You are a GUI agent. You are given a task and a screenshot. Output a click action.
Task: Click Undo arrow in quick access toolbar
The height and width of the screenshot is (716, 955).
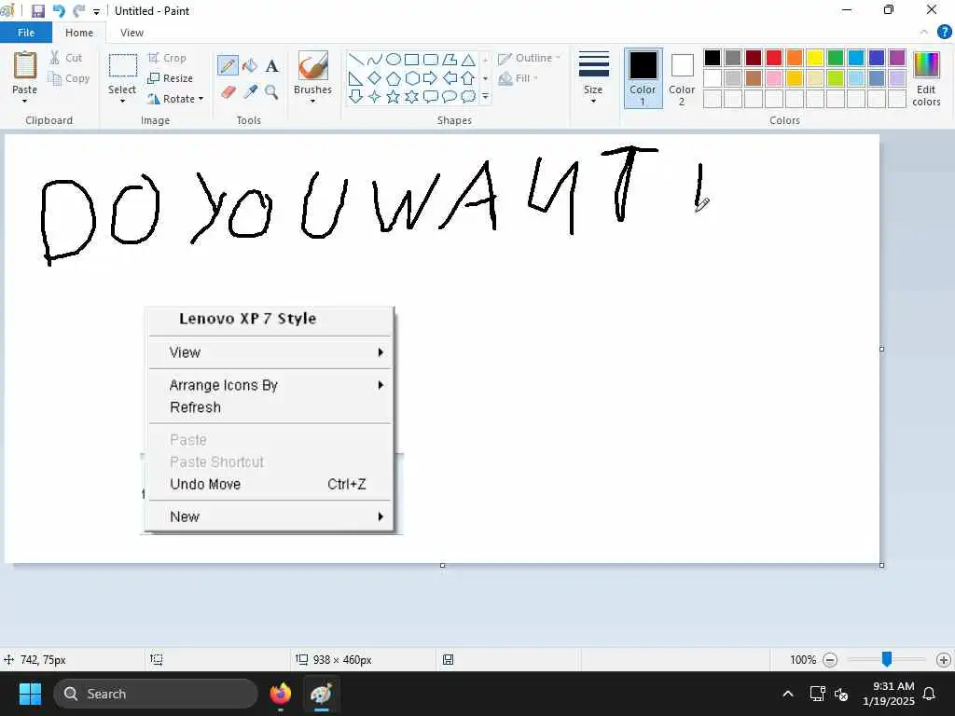click(59, 11)
